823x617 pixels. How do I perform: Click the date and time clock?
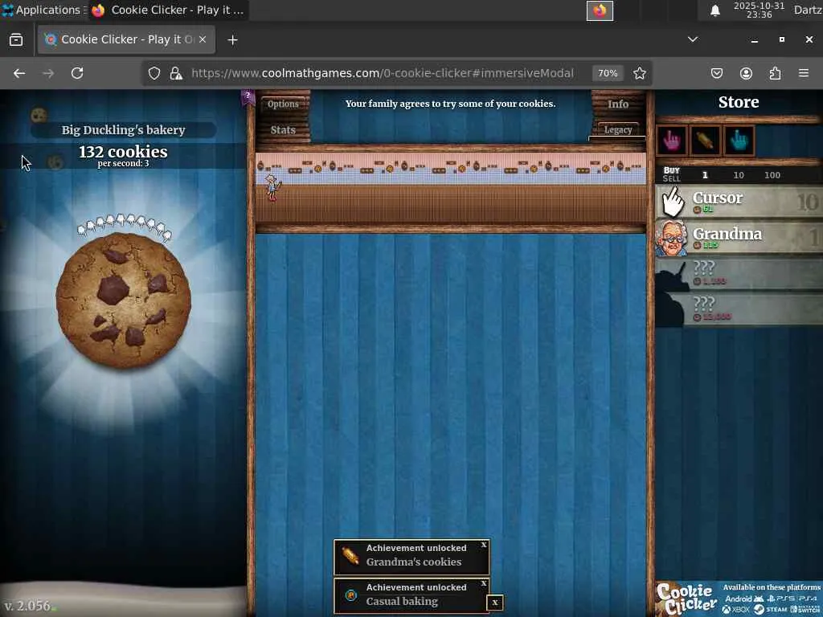click(x=759, y=10)
